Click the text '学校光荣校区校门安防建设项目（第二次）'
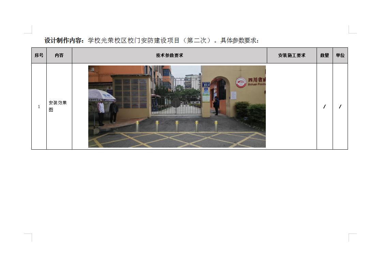The image size is (381, 269). pos(149,40)
